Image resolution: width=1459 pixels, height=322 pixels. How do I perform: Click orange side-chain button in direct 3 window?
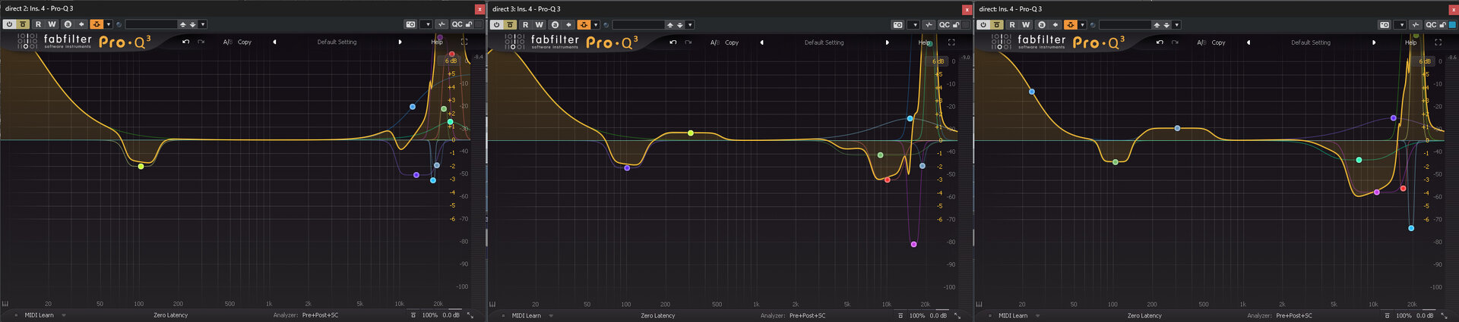click(584, 25)
